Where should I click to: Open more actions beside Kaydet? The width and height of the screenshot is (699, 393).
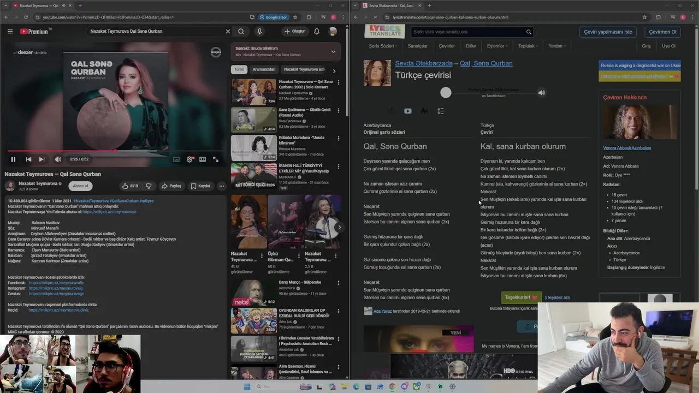(x=221, y=186)
